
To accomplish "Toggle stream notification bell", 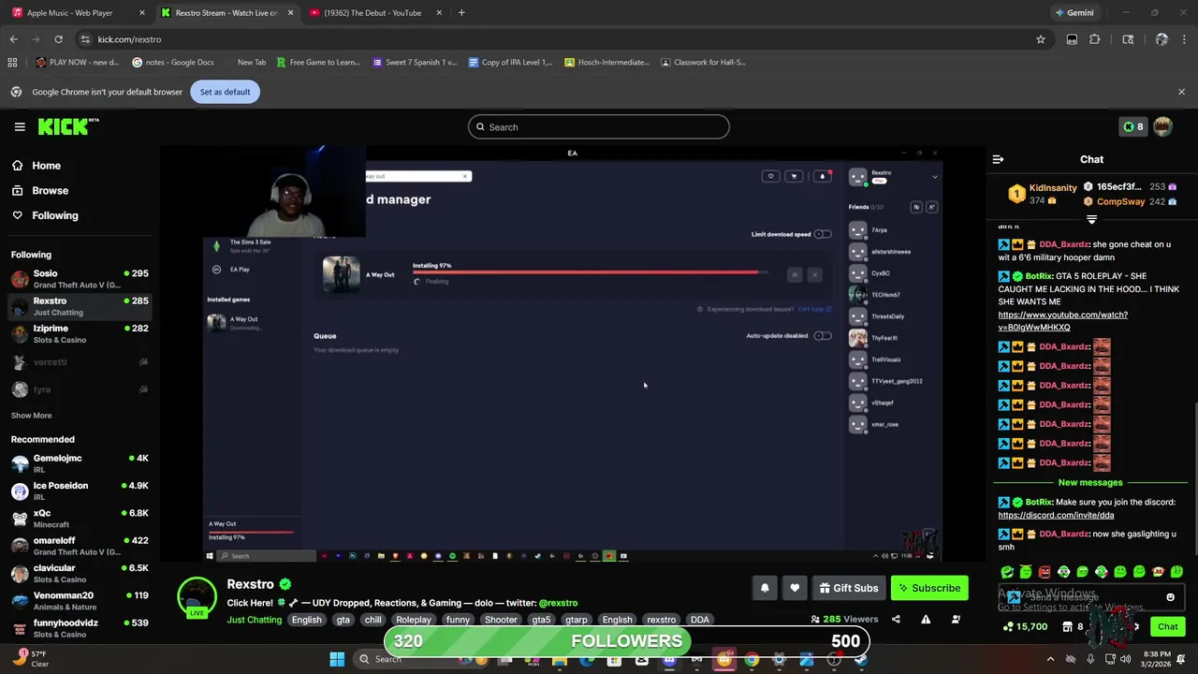I will point(765,588).
